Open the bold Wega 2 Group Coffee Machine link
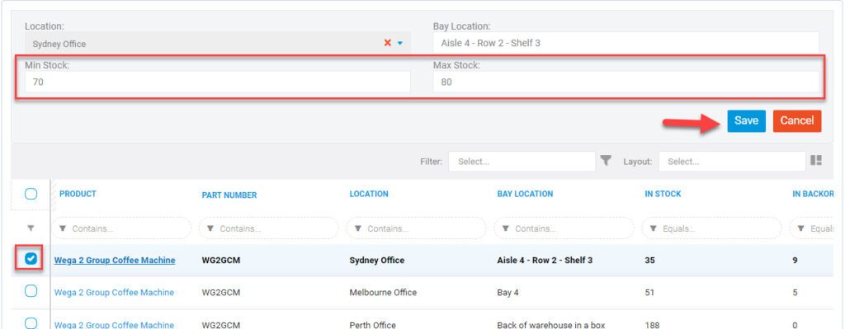845x329 pixels. 115,260
